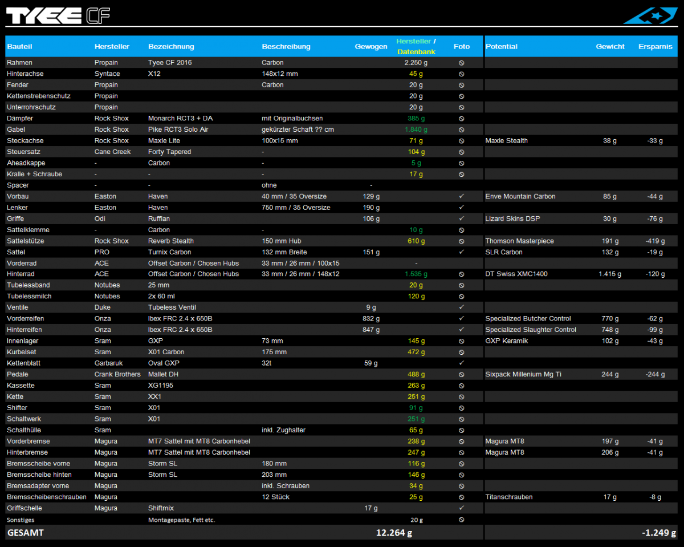Select the DT Swiss XMC1400 potential entry
The image size is (684, 547).
516,274
